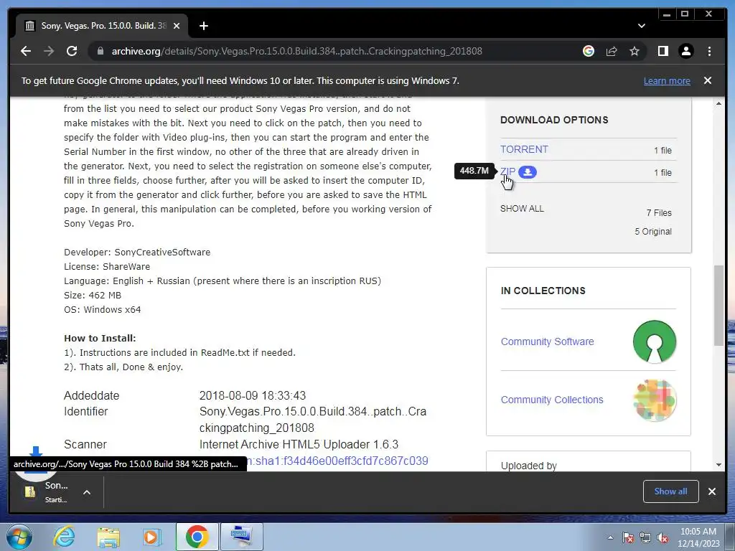Click the Community Collections mosaic thumbnail

coord(655,400)
